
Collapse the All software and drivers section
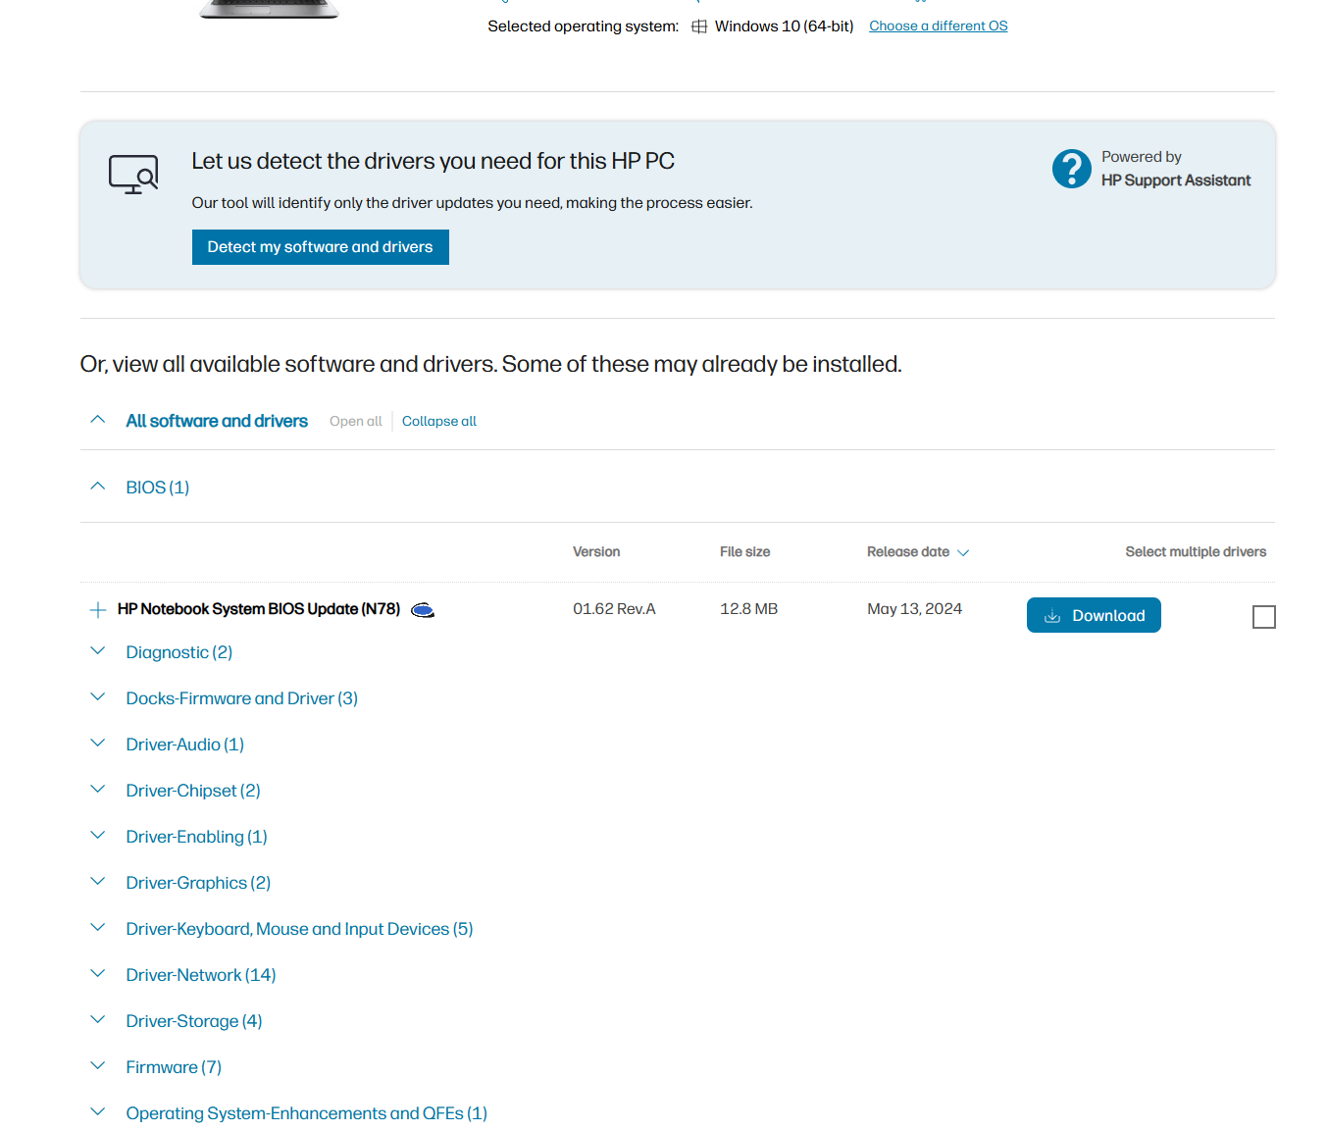click(x=98, y=420)
